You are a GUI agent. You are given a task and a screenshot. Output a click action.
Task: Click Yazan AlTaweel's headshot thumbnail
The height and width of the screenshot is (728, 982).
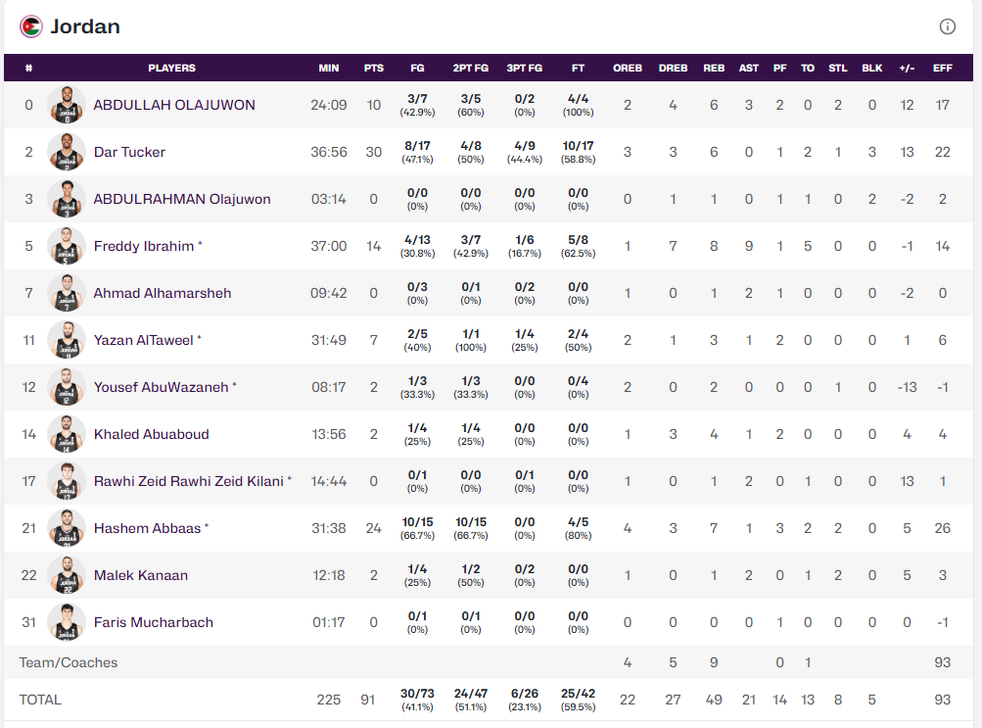pos(67,340)
